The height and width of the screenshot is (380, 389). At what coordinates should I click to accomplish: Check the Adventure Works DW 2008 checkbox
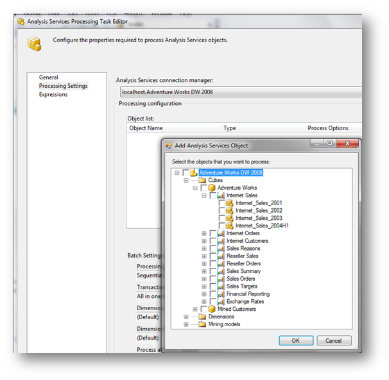click(186, 172)
